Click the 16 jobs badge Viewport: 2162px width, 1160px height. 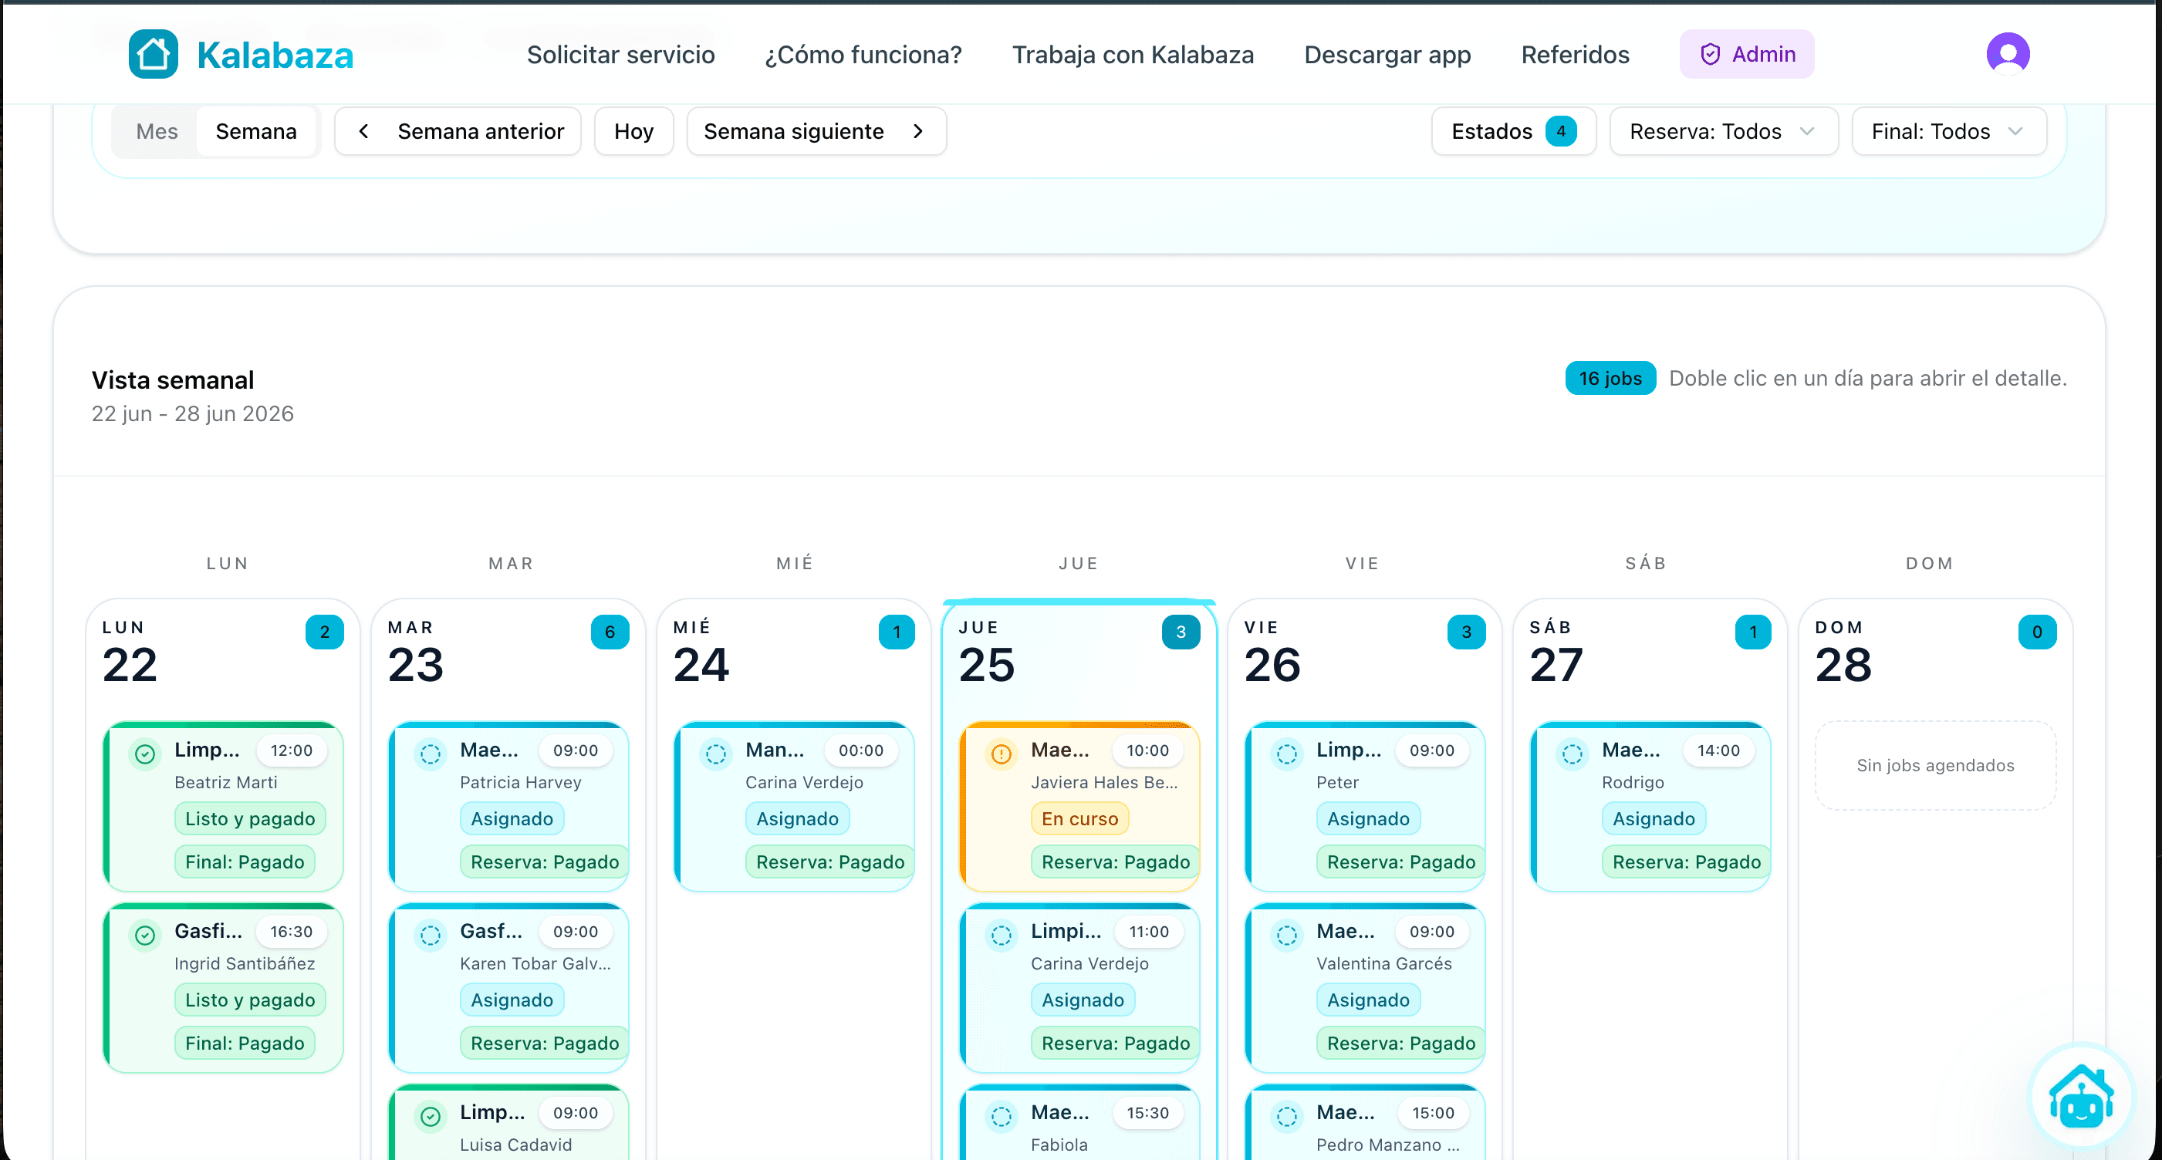[1610, 378]
